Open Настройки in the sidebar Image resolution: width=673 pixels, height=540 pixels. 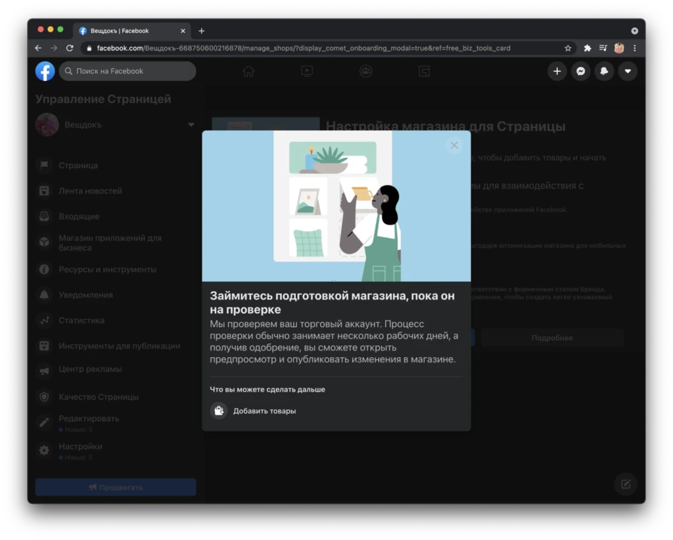[x=115, y=451]
